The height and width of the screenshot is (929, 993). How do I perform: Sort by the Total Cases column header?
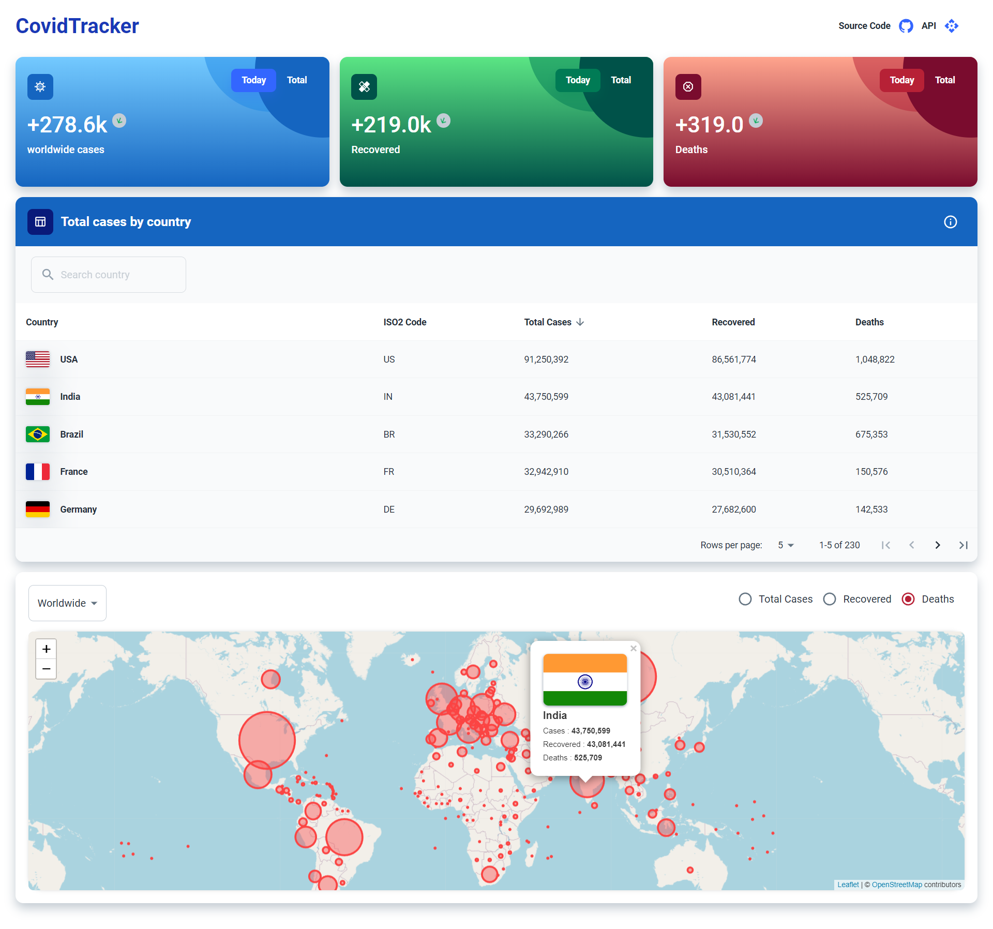point(548,322)
